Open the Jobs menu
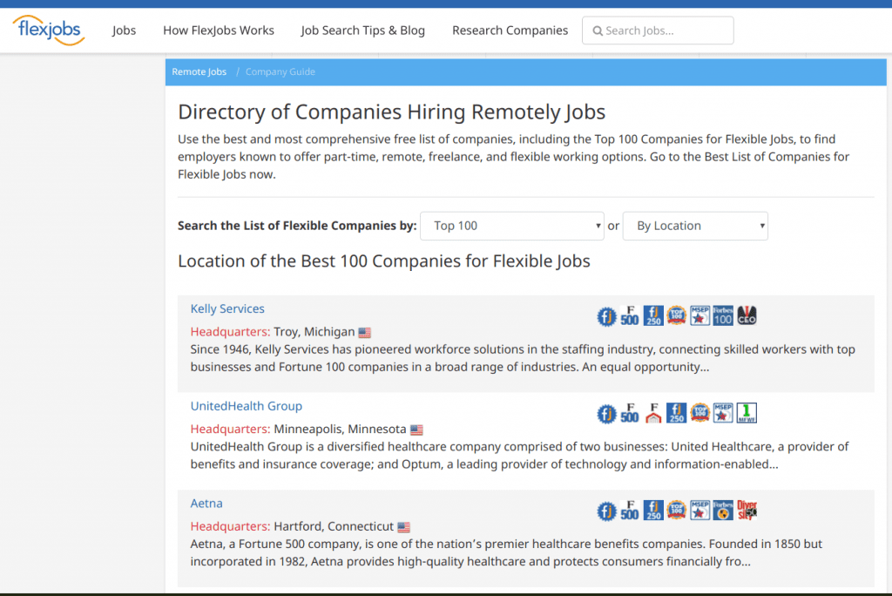 pyautogui.click(x=124, y=30)
